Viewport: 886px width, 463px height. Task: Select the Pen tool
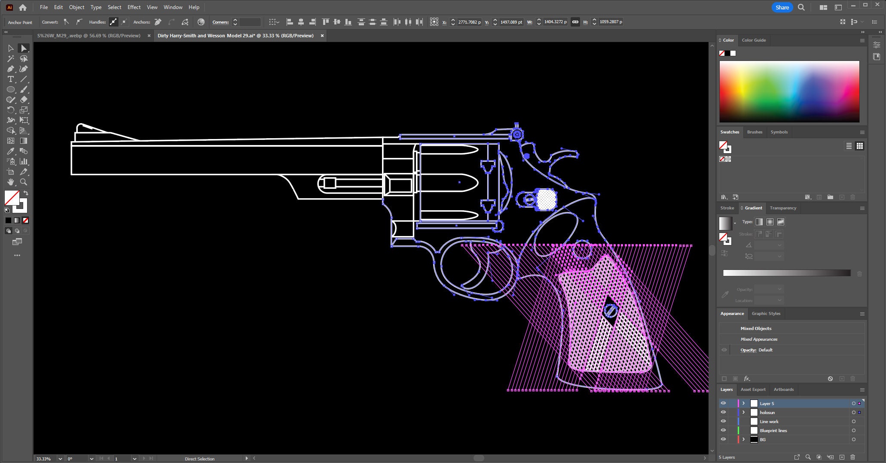11,69
